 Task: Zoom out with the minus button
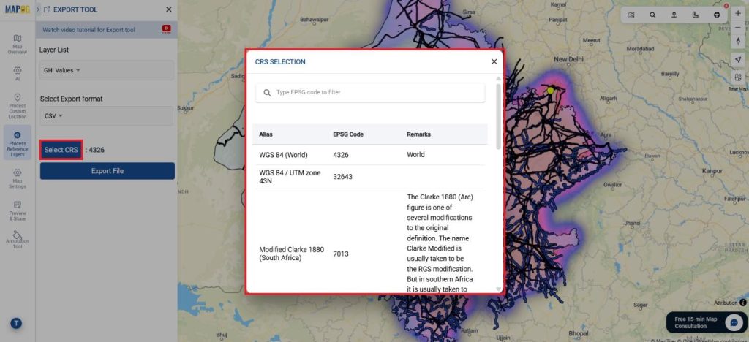738,28
